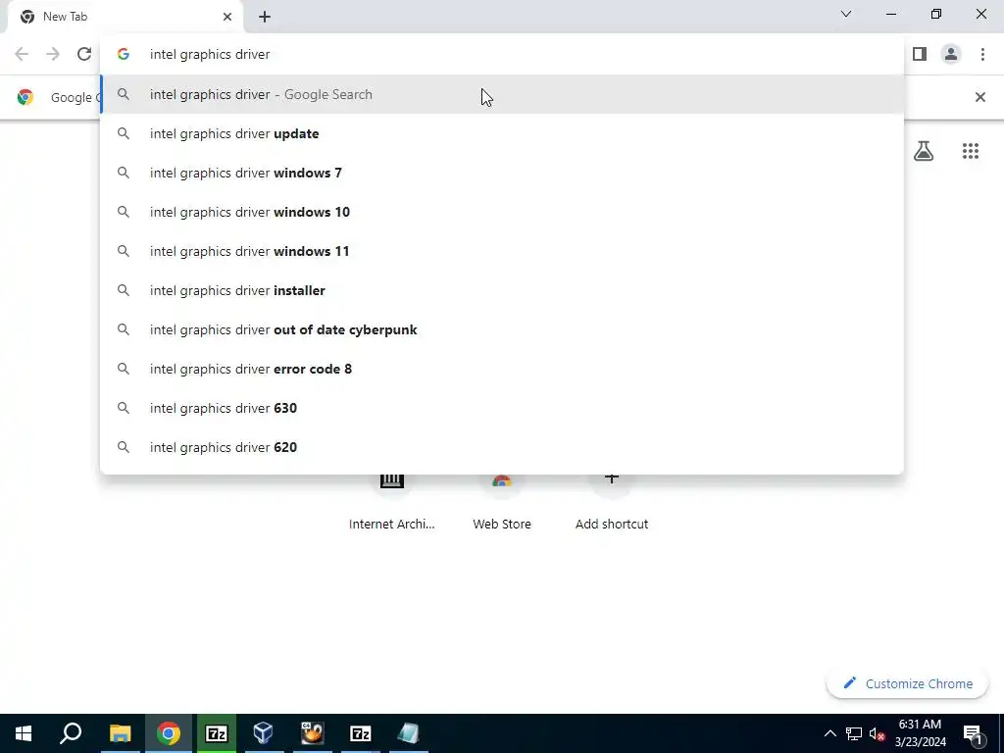1004x753 pixels.
Task: Pick 'intel graphics driver windows 7' suggestion
Action: (x=502, y=173)
